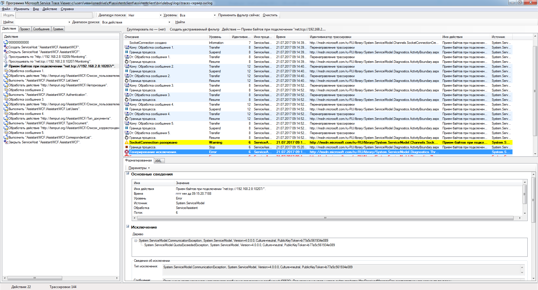538x290 pixels.
Task: Click icon of Выполнить IAssistantWCF.TypeDocument activity
Action: point(6,123)
